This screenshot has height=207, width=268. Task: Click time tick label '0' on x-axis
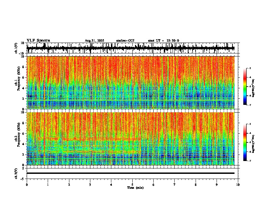click(27, 185)
